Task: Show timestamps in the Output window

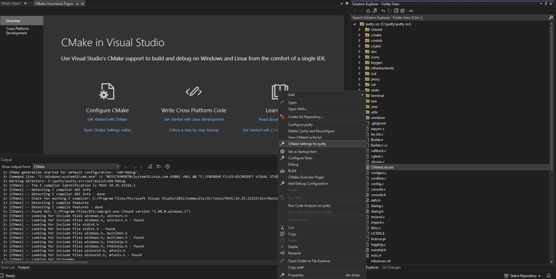Action: click(167, 166)
